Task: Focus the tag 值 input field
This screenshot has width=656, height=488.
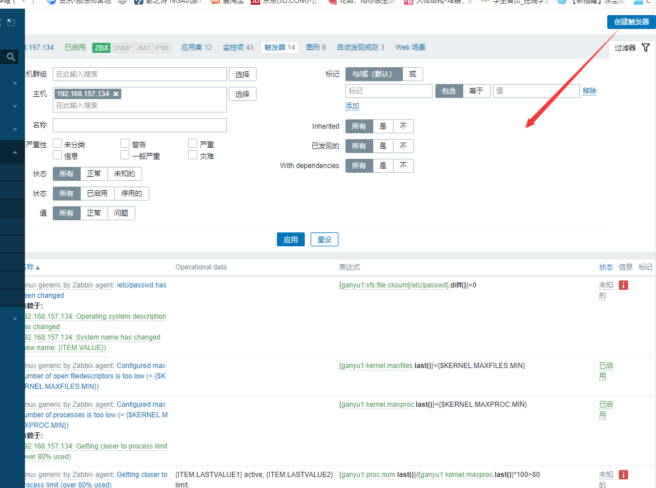Action: [536, 90]
